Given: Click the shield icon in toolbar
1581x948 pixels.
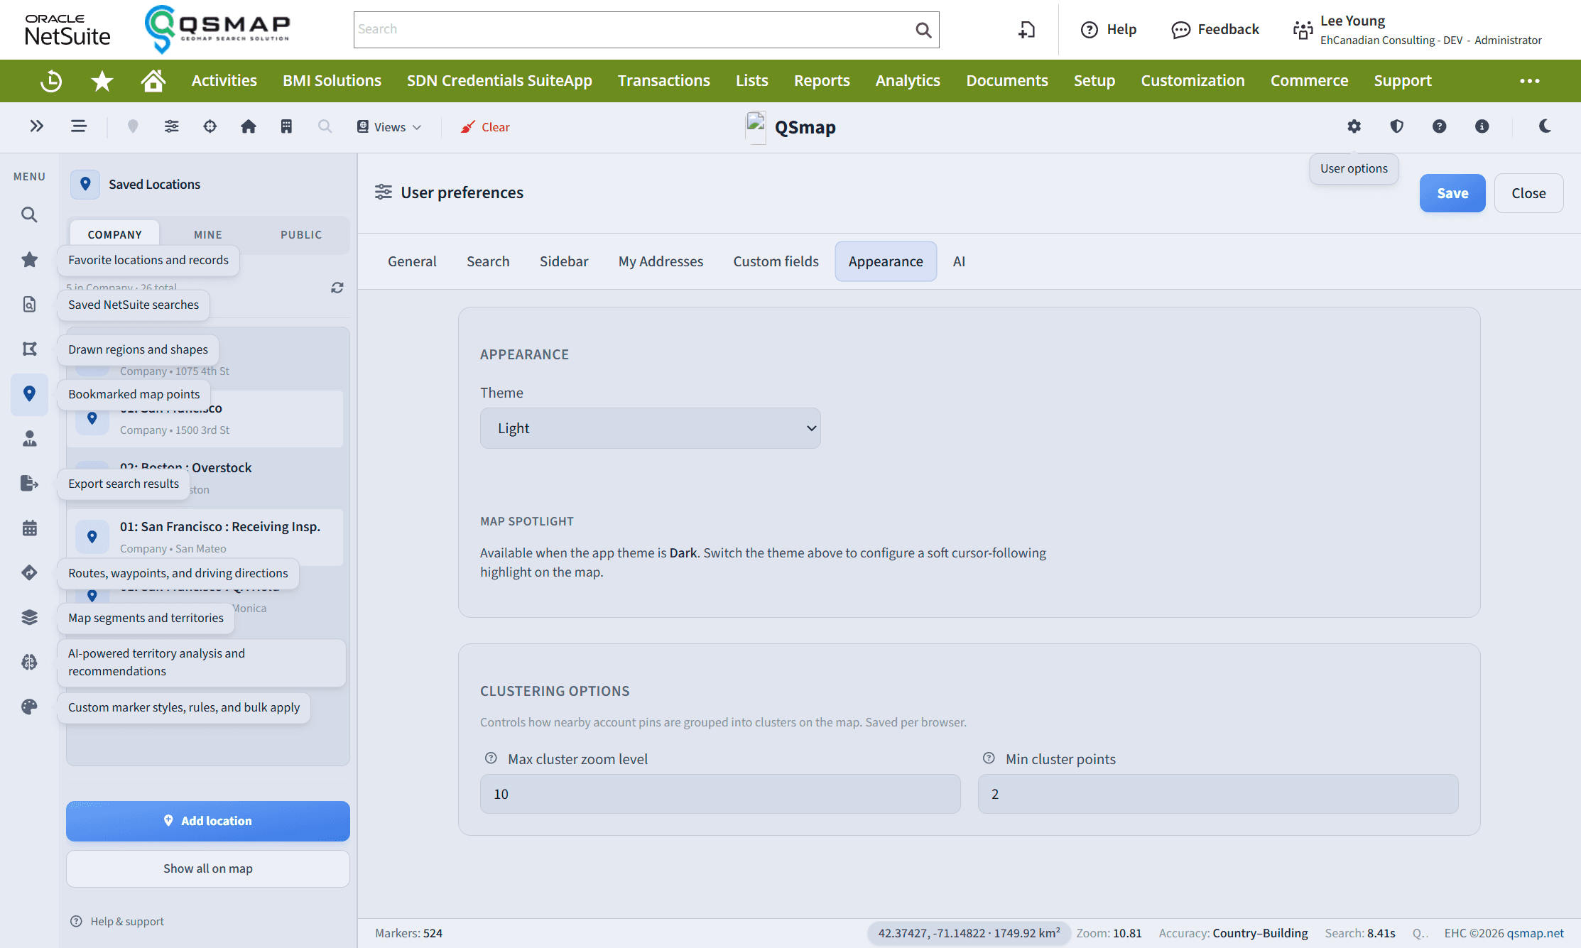Looking at the screenshot, I should tap(1397, 126).
